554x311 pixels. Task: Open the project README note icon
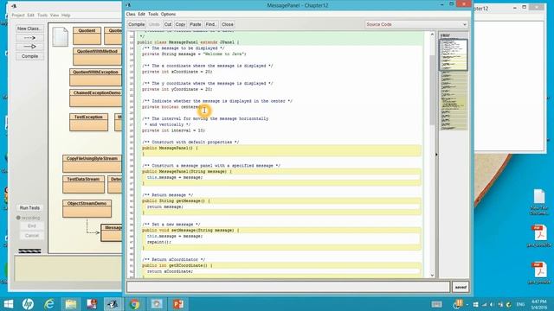click(x=60, y=36)
